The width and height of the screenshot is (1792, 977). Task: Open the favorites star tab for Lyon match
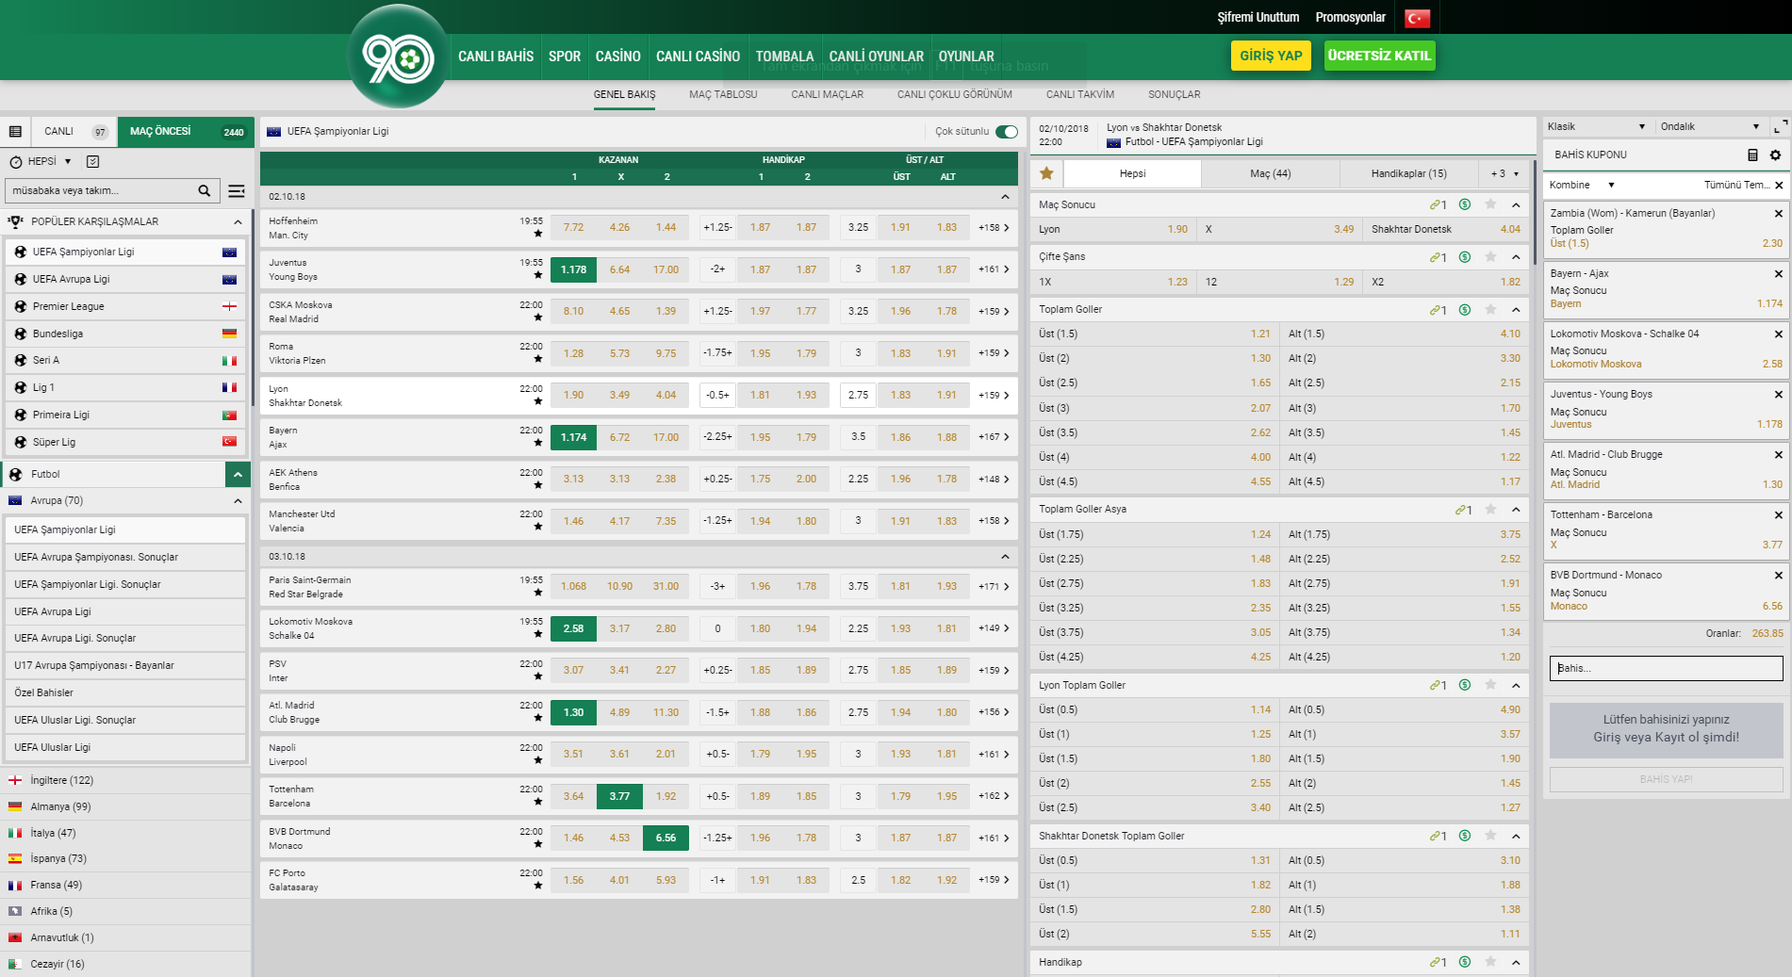pos(1046,173)
